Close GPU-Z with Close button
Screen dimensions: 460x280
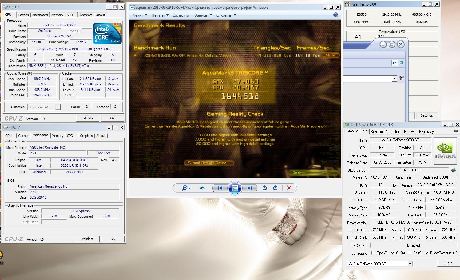click(x=449, y=263)
